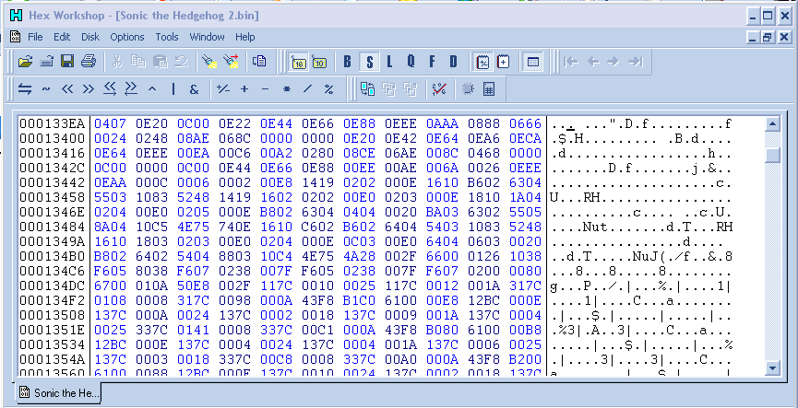The width and height of the screenshot is (798, 408).
Task: Click hex value 4E75 in row 00013484
Action: 193,227
